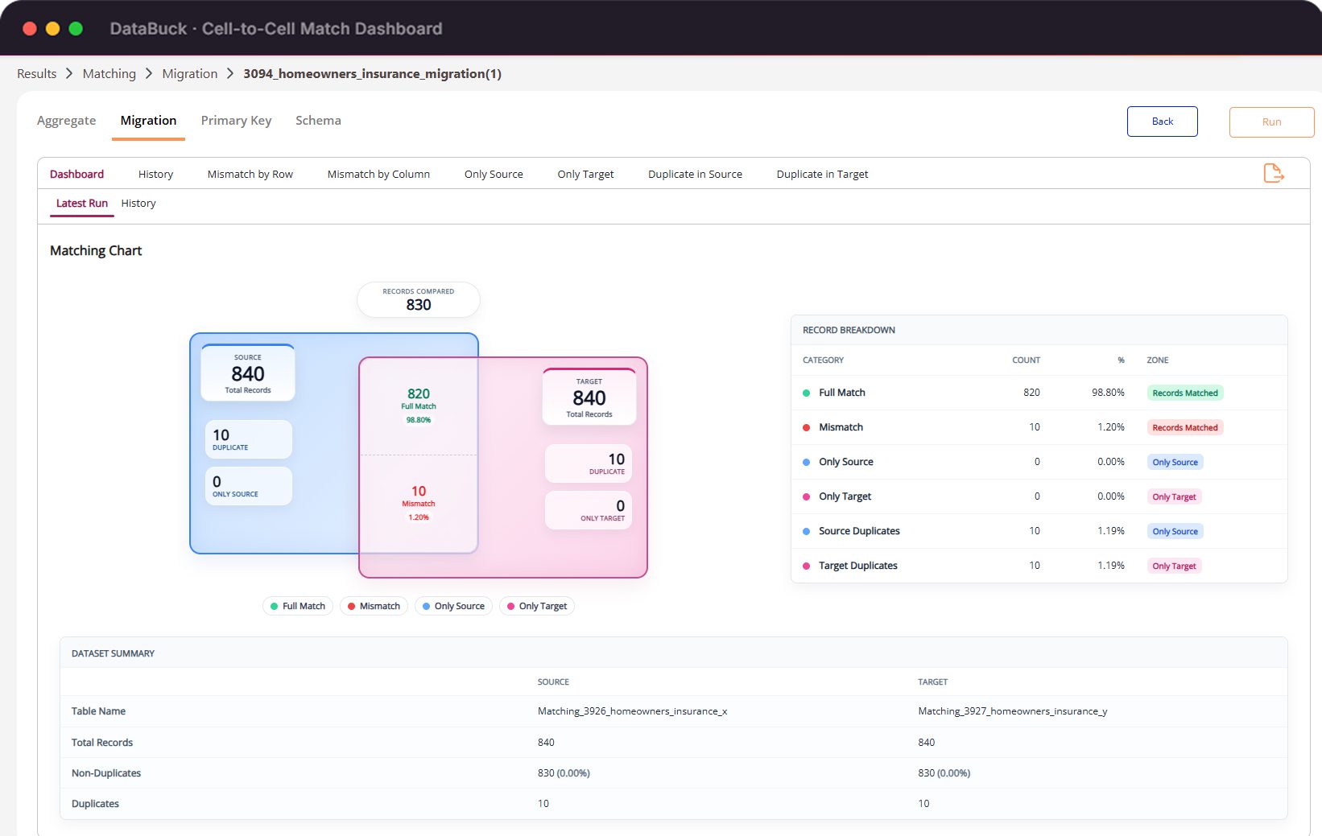Click Matching_3927_homeowners_insurance_y table name

click(x=1012, y=711)
